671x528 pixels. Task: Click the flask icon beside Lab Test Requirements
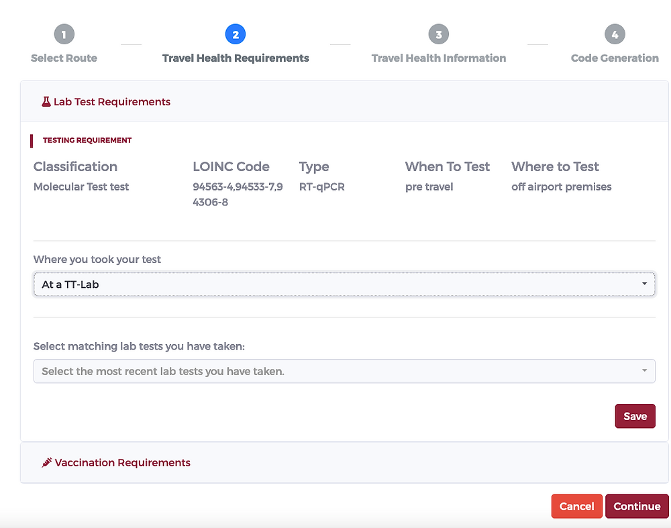[46, 102]
